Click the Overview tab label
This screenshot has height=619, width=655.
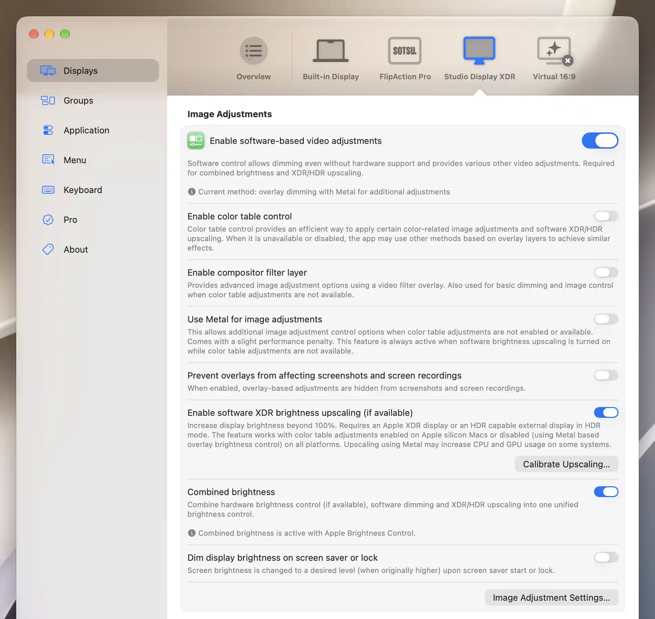click(253, 77)
